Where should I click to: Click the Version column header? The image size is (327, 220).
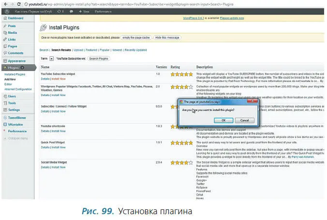161,67
